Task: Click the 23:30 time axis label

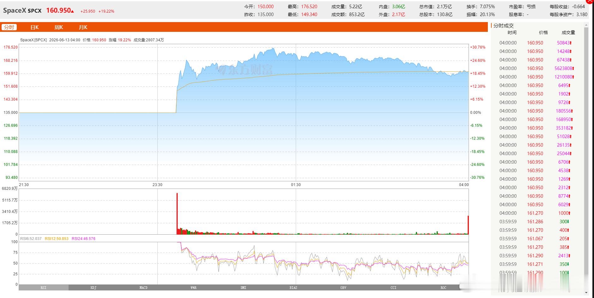Action: (157, 185)
